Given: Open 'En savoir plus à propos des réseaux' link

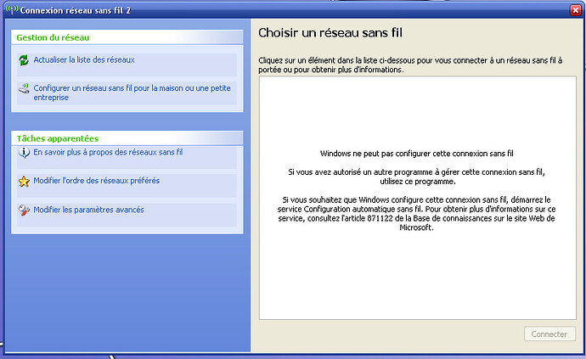Looking at the screenshot, I should click(x=108, y=153).
